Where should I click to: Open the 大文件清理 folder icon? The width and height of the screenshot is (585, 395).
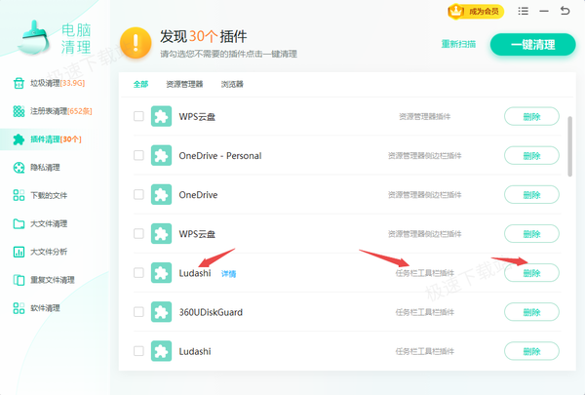[19, 223]
